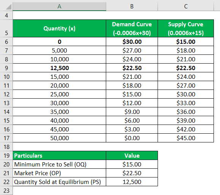
Task: Select row 17 header
Action: click(6, 138)
